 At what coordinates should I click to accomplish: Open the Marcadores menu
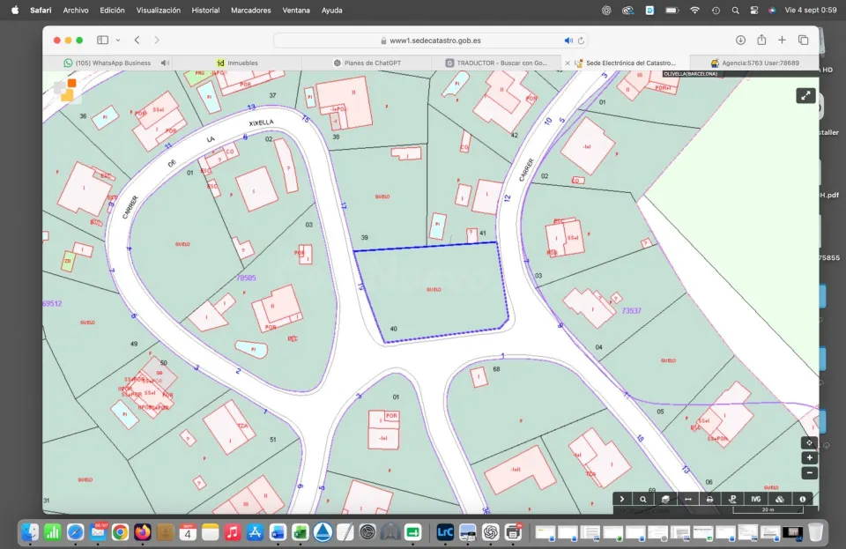(251, 11)
